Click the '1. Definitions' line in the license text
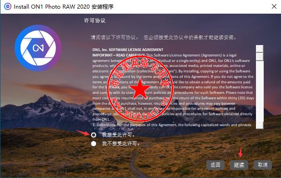This screenshot has width=281, height=178. [172, 125]
